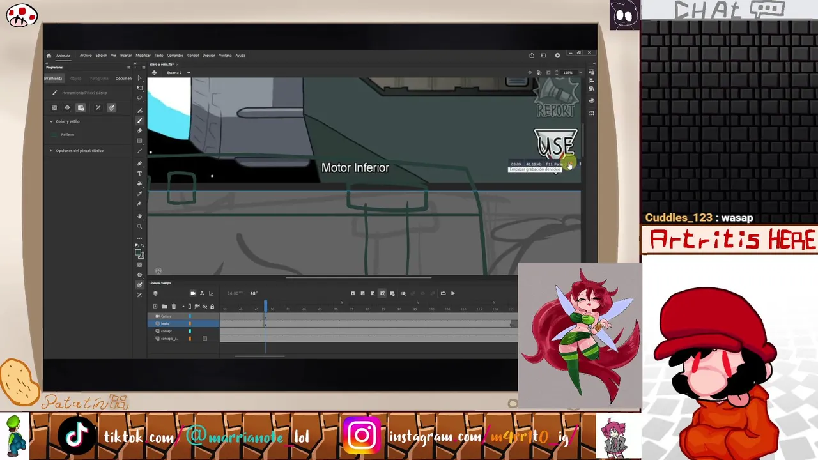The image size is (818, 460).
Task: Expand Opciones del pincel clásico section
Action: (x=51, y=151)
